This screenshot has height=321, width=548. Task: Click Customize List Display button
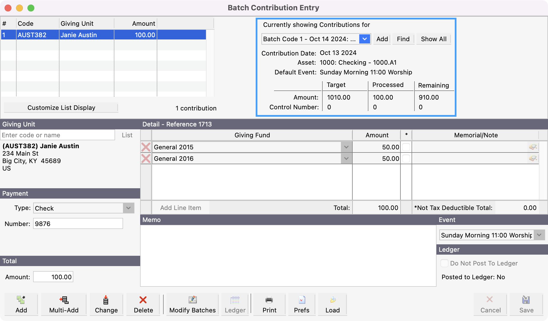pos(61,108)
